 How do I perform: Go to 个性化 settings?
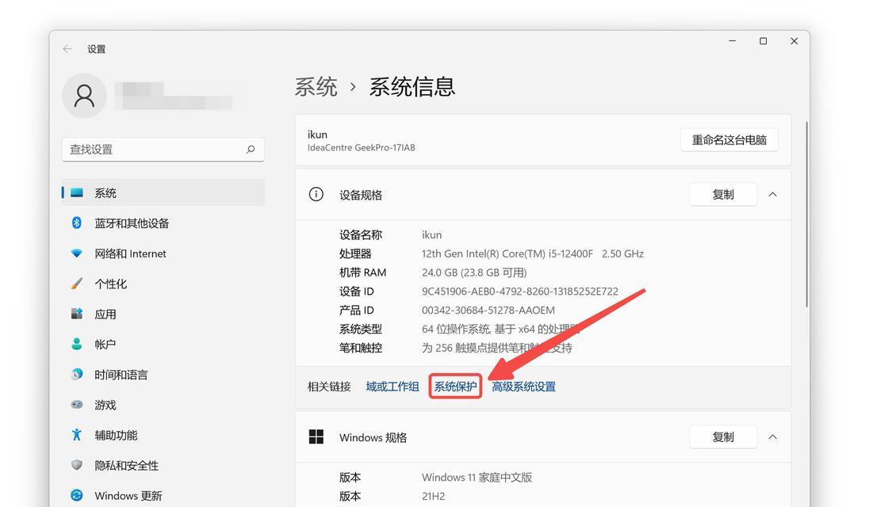pos(163,284)
